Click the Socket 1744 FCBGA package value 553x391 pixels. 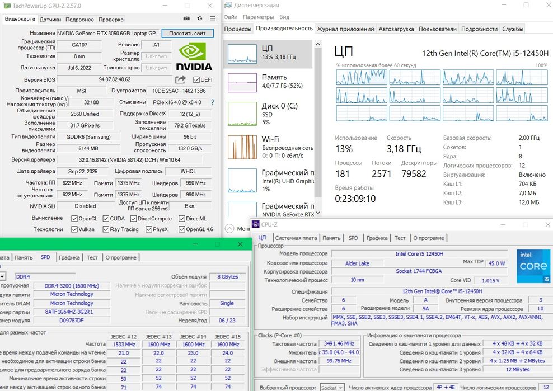click(419, 271)
